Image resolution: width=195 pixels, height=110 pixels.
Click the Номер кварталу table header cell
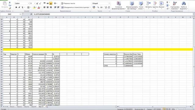[x=110, y=54]
